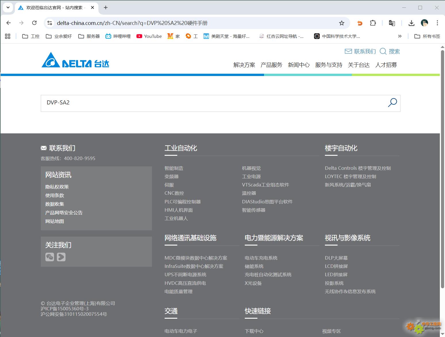Expand hidden bookmarks with double chevron
445x337 pixels.
coord(400,36)
